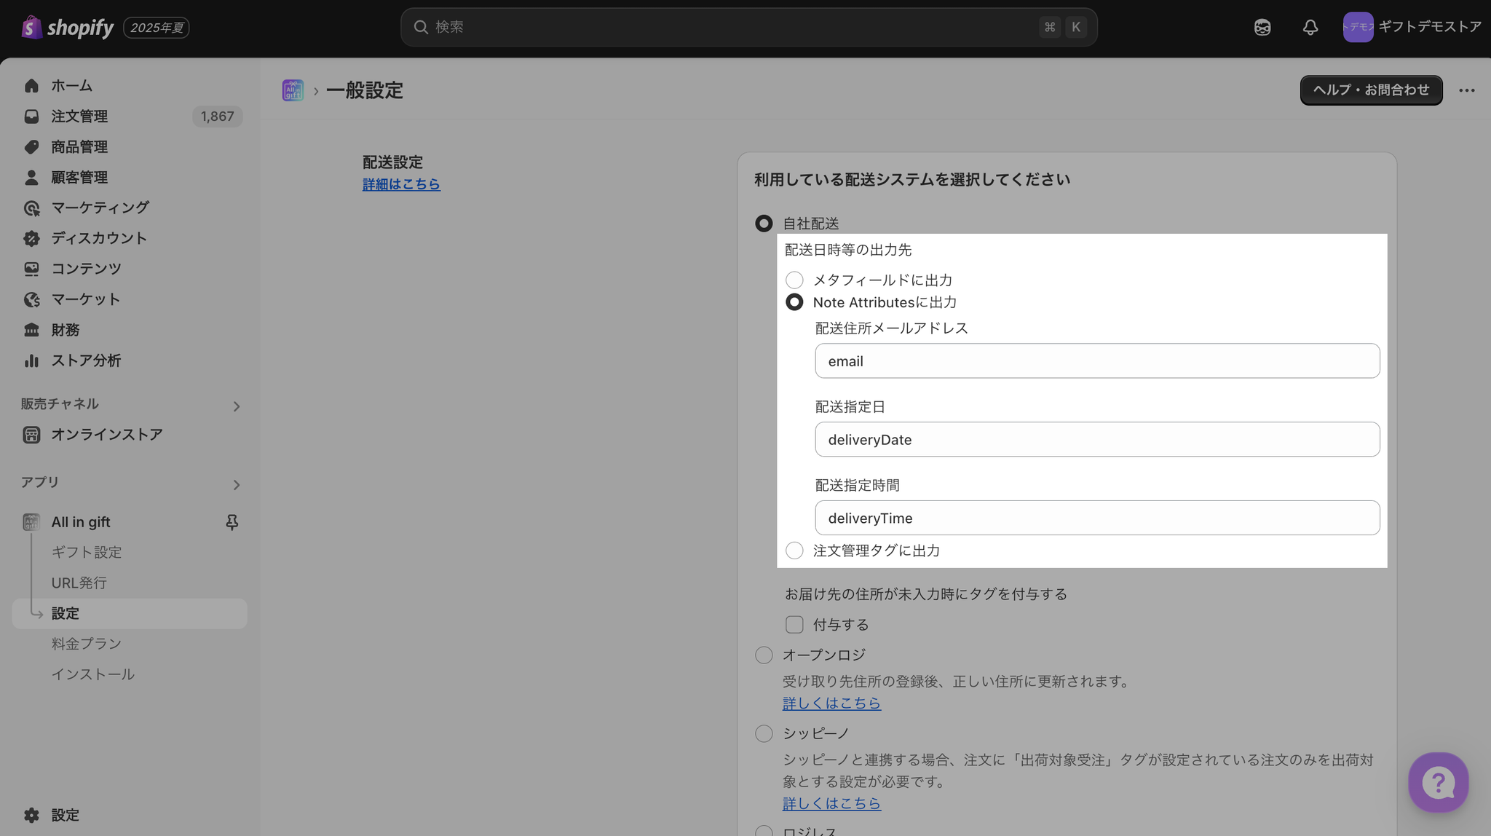1491x836 pixels.
Task: Go to 注文管理 in sidebar
Action: click(x=79, y=117)
